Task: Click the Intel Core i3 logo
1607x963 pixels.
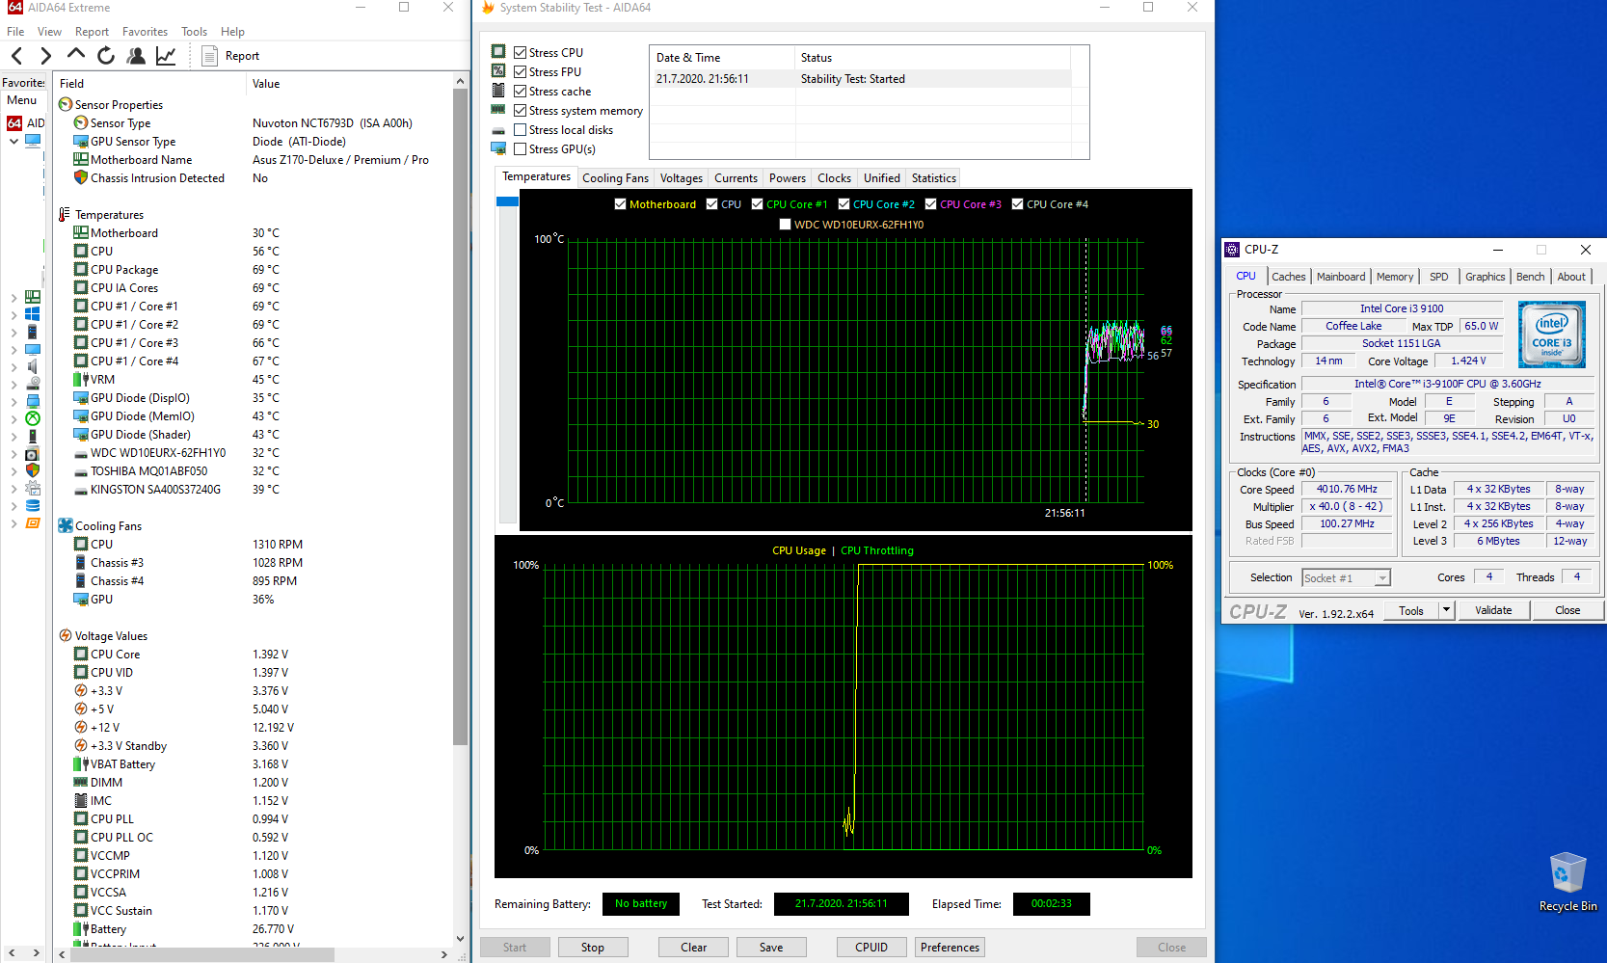Action: coord(1551,334)
